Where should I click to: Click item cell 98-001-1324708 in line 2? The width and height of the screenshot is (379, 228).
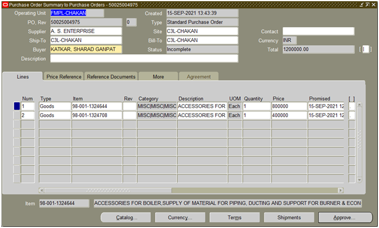click(97, 116)
